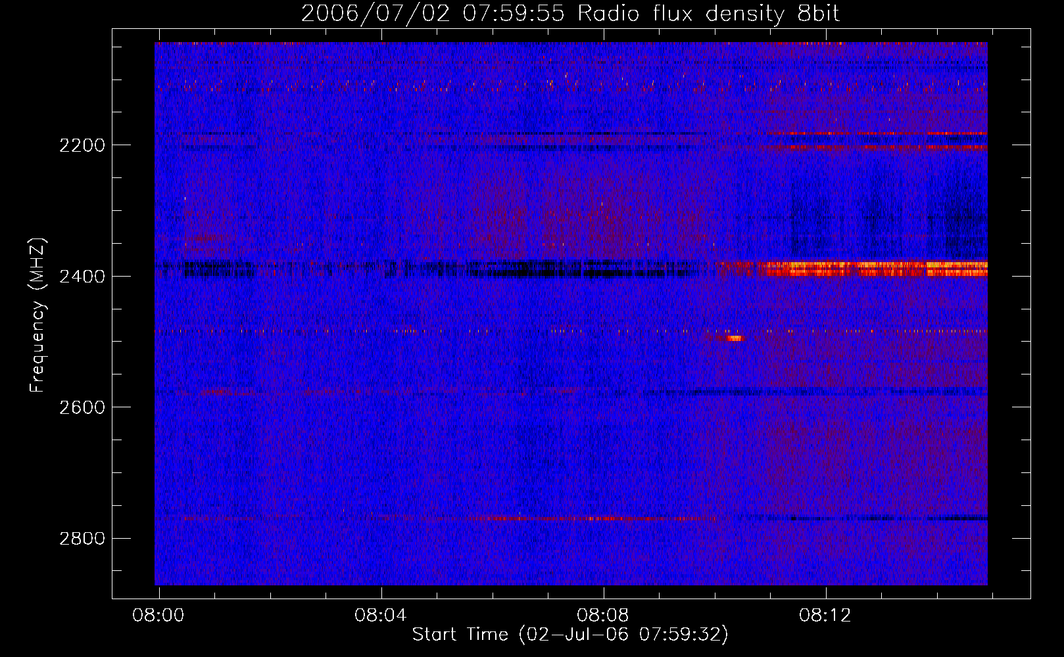Click the bright yellow burst band near 2400 MHz
Screen dimensions: 1064x657
872,268
